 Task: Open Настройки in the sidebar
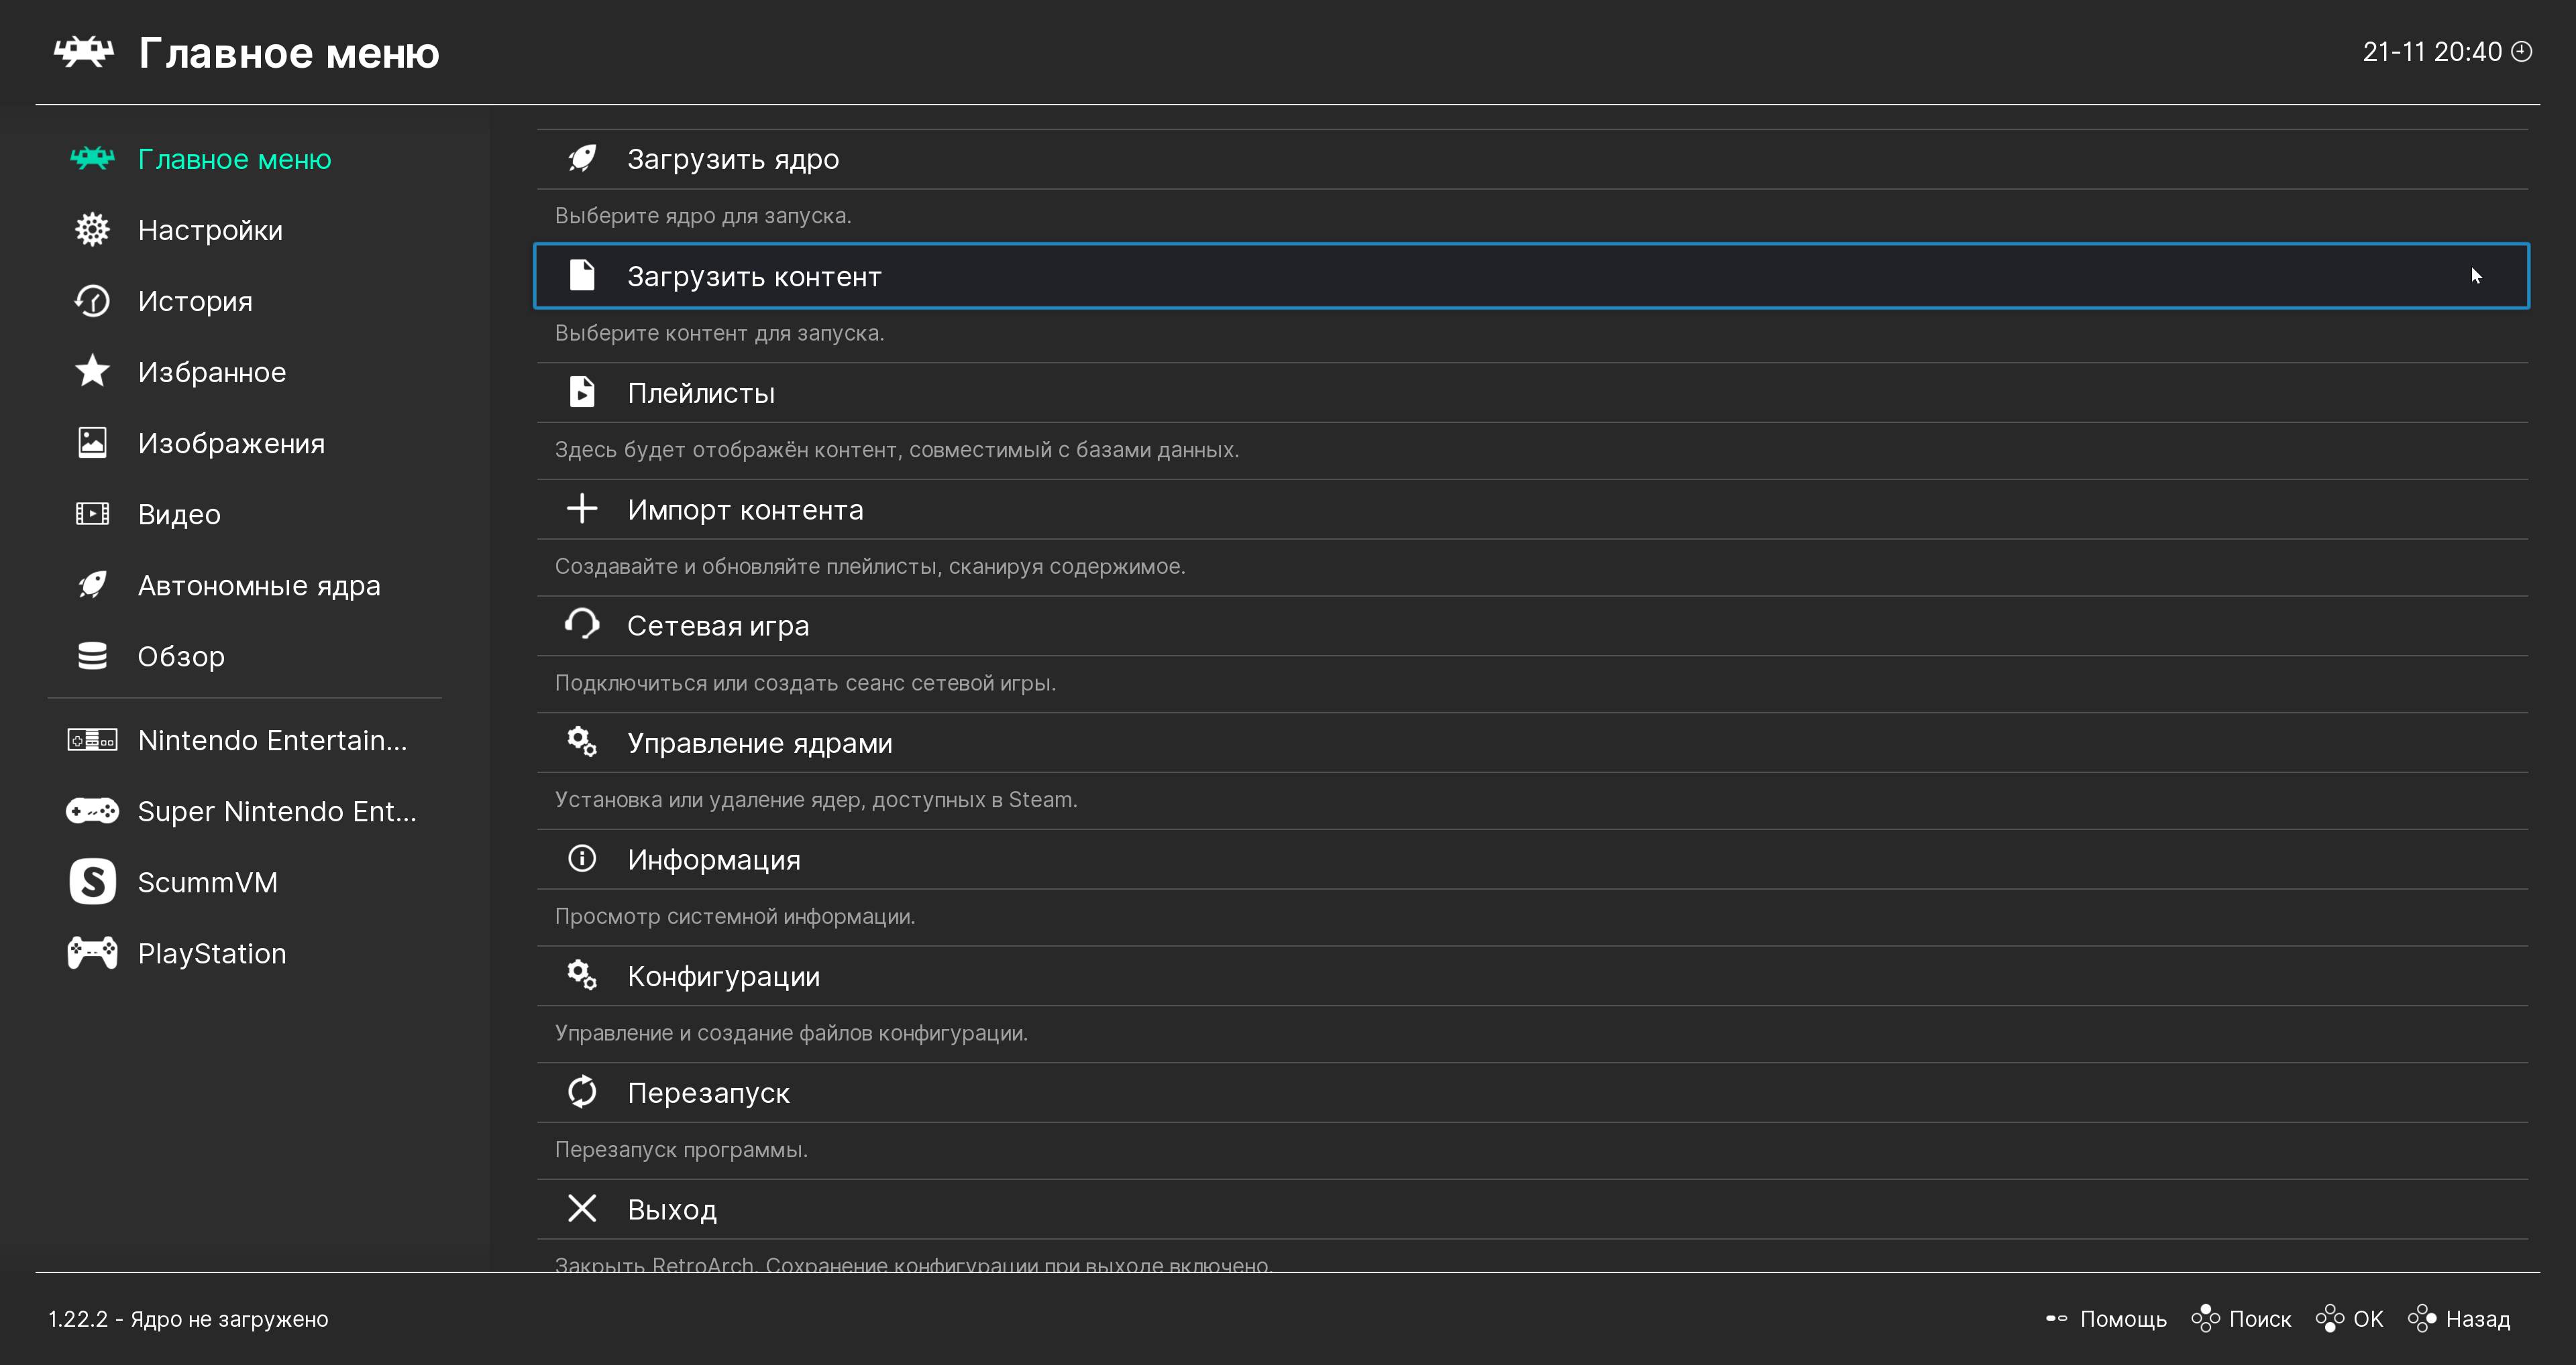click(210, 231)
